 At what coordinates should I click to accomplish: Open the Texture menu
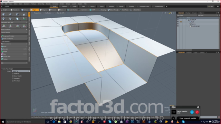[33, 4]
